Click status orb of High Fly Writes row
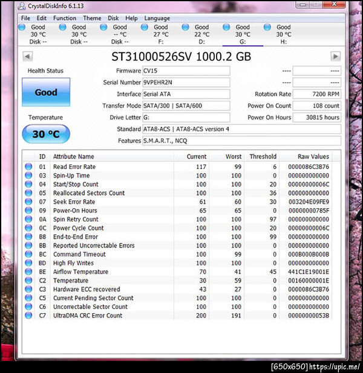363x373 pixels. 28,263
